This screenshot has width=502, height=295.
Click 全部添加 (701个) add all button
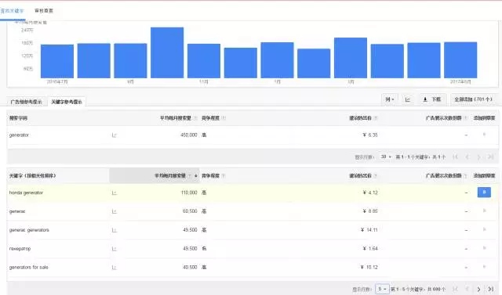click(x=473, y=99)
